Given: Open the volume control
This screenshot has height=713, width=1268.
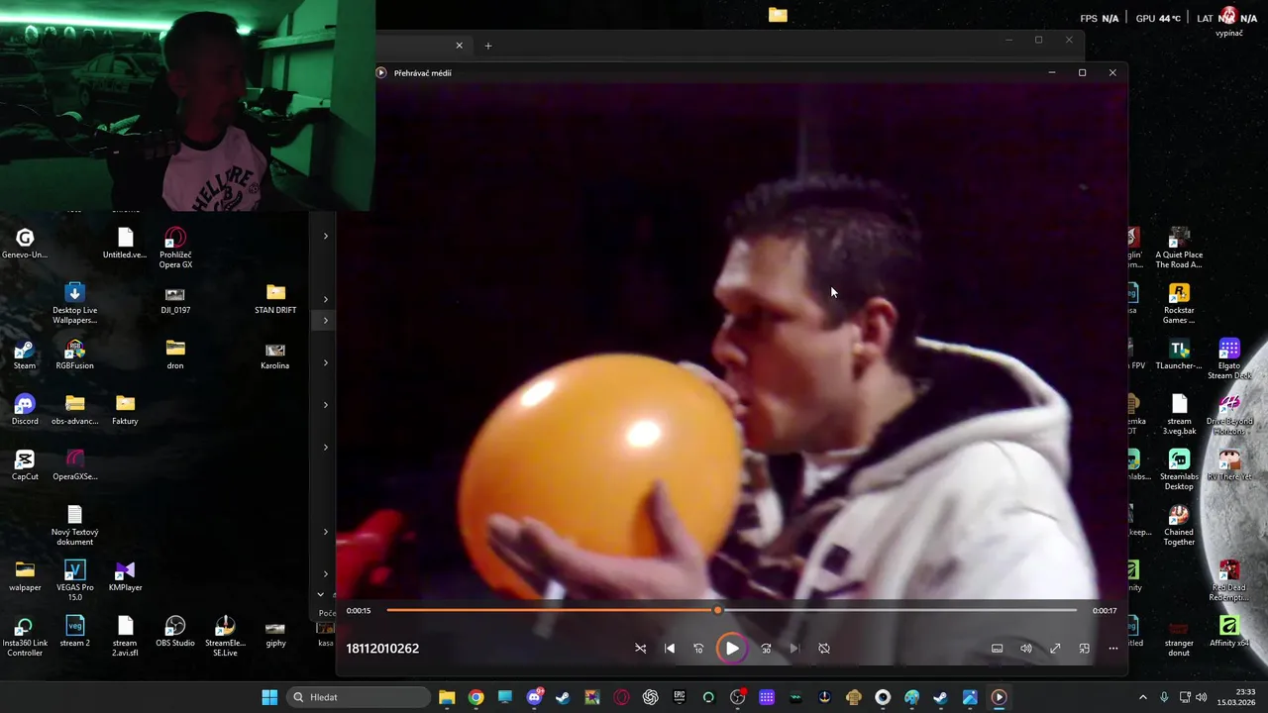Looking at the screenshot, I should click(x=1026, y=649).
